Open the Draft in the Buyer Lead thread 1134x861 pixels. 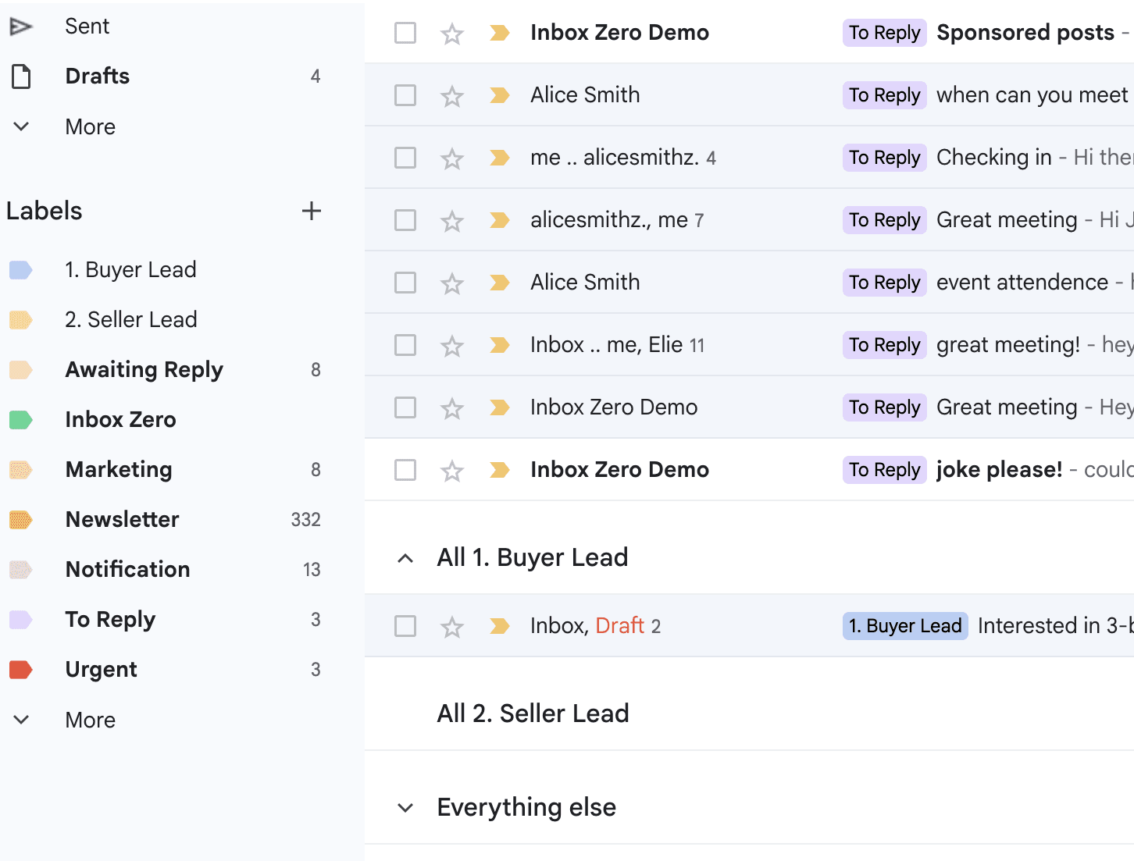click(619, 625)
